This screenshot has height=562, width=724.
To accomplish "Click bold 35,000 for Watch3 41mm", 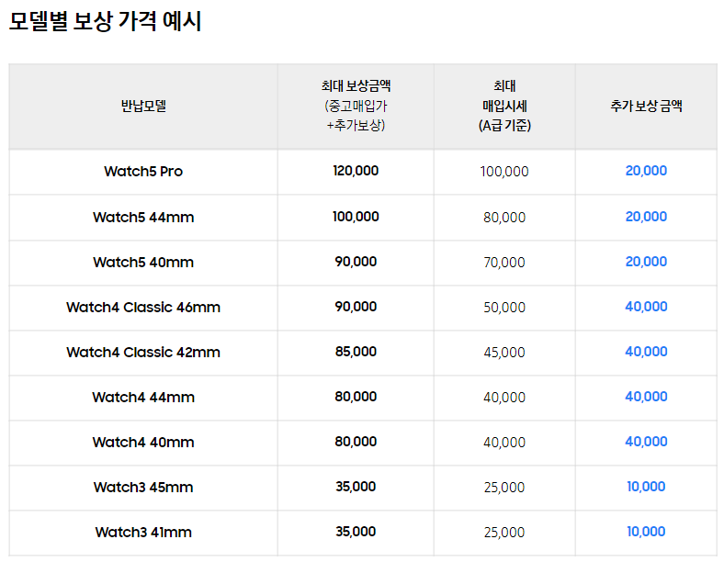I will 356,532.
